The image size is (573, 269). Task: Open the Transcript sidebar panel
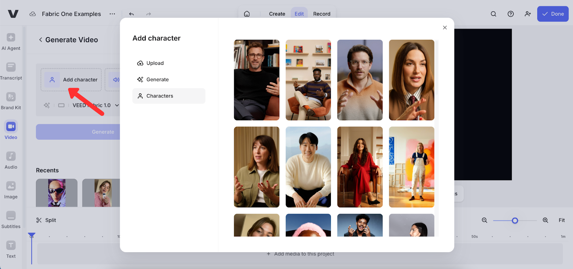click(11, 71)
